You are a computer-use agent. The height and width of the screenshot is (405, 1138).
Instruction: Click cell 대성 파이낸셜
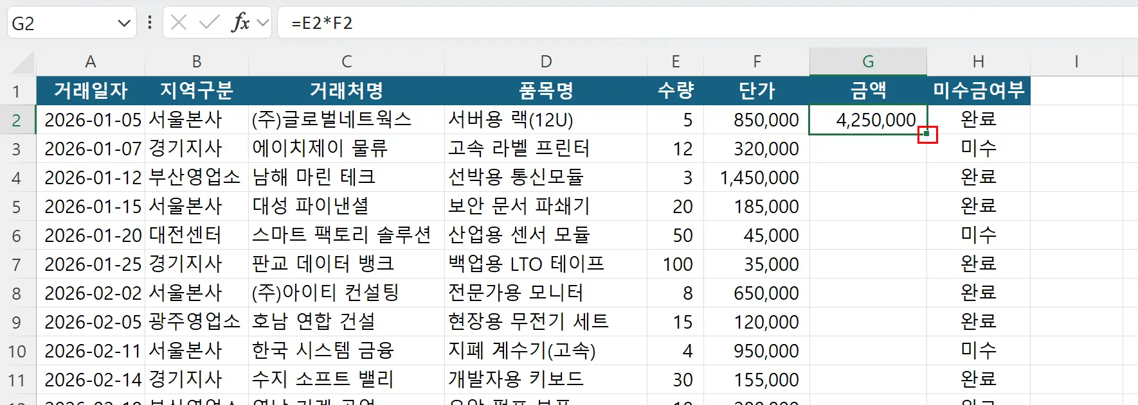pyautogui.click(x=347, y=207)
